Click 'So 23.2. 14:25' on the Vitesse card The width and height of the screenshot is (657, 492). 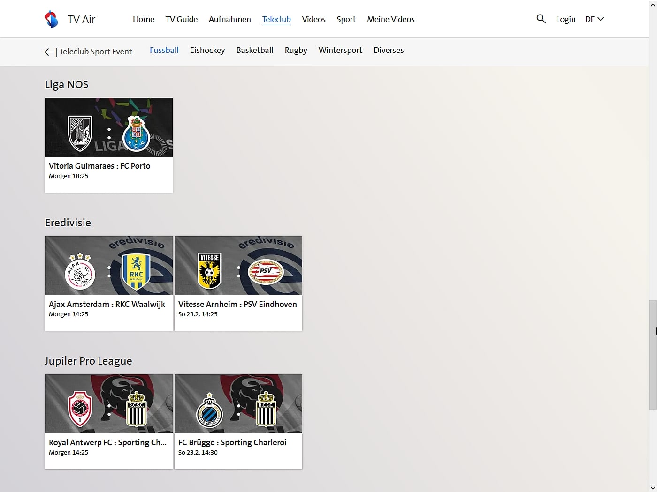tap(198, 314)
